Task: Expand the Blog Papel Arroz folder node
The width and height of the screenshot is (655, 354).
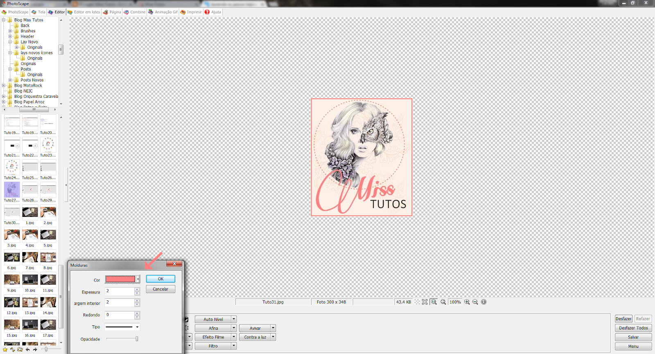Action: [x=4, y=102]
